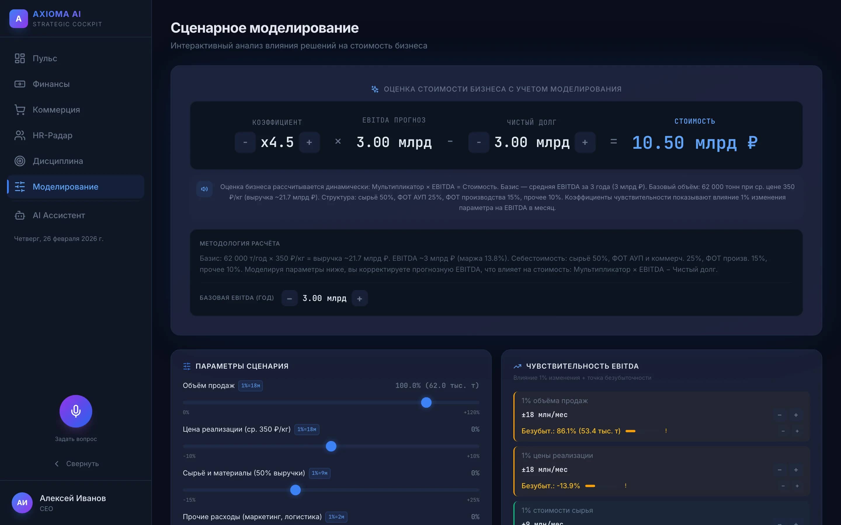Click the АИ user avatar
The width and height of the screenshot is (841, 525).
coord(22,503)
